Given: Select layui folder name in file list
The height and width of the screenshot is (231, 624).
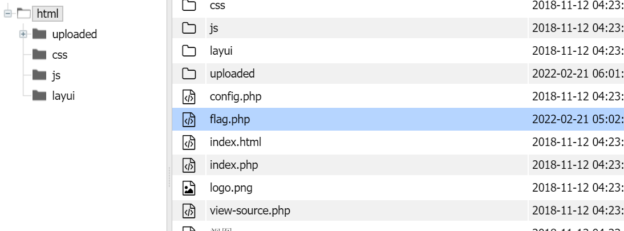Looking at the screenshot, I should click(x=221, y=51).
